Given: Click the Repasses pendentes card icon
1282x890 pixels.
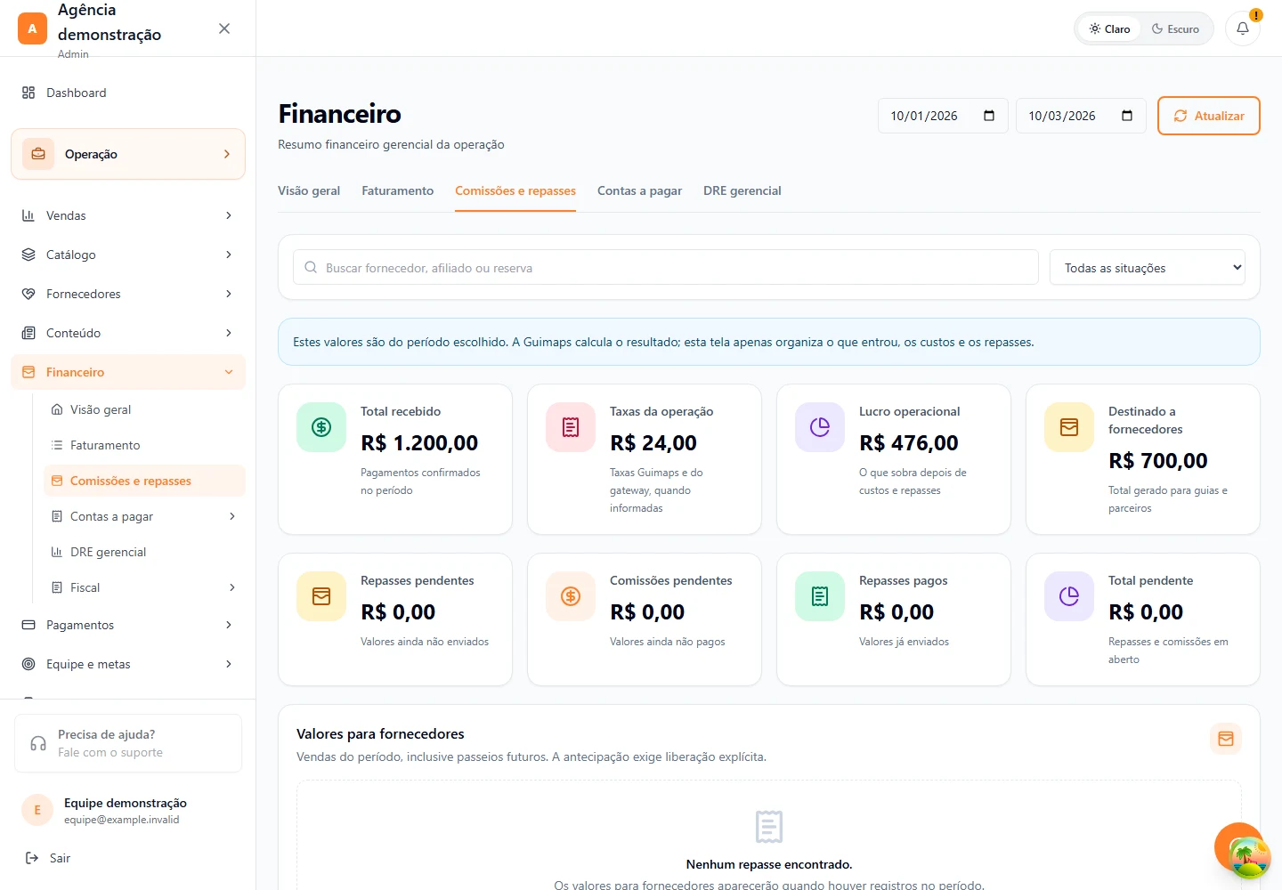Looking at the screenshot, I should (x=321, y=596).
